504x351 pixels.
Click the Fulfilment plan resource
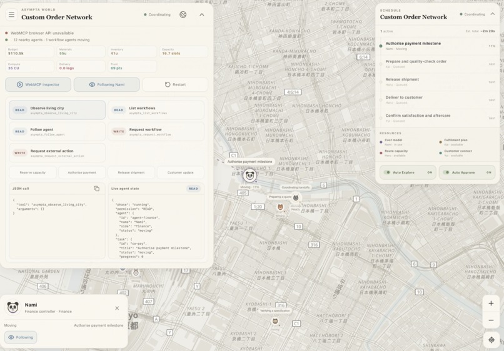coord(455,142)
